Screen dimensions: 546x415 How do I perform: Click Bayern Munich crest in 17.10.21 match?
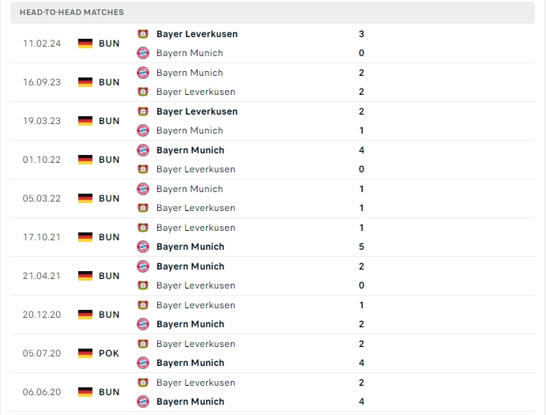click(x=143, y=247)
